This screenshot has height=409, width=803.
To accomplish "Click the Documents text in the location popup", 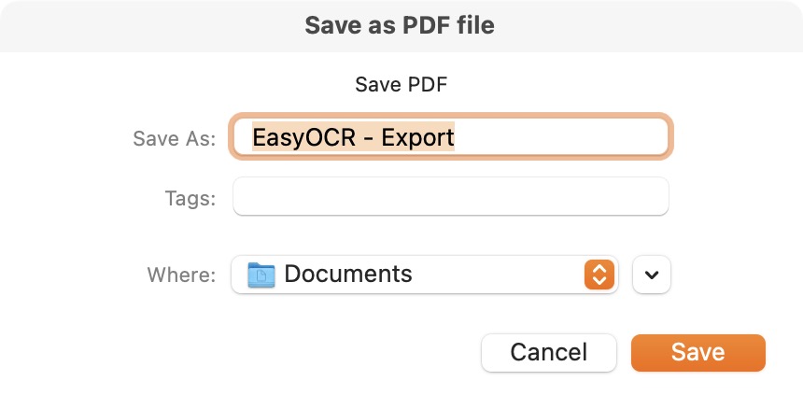I will click(348, 274).
